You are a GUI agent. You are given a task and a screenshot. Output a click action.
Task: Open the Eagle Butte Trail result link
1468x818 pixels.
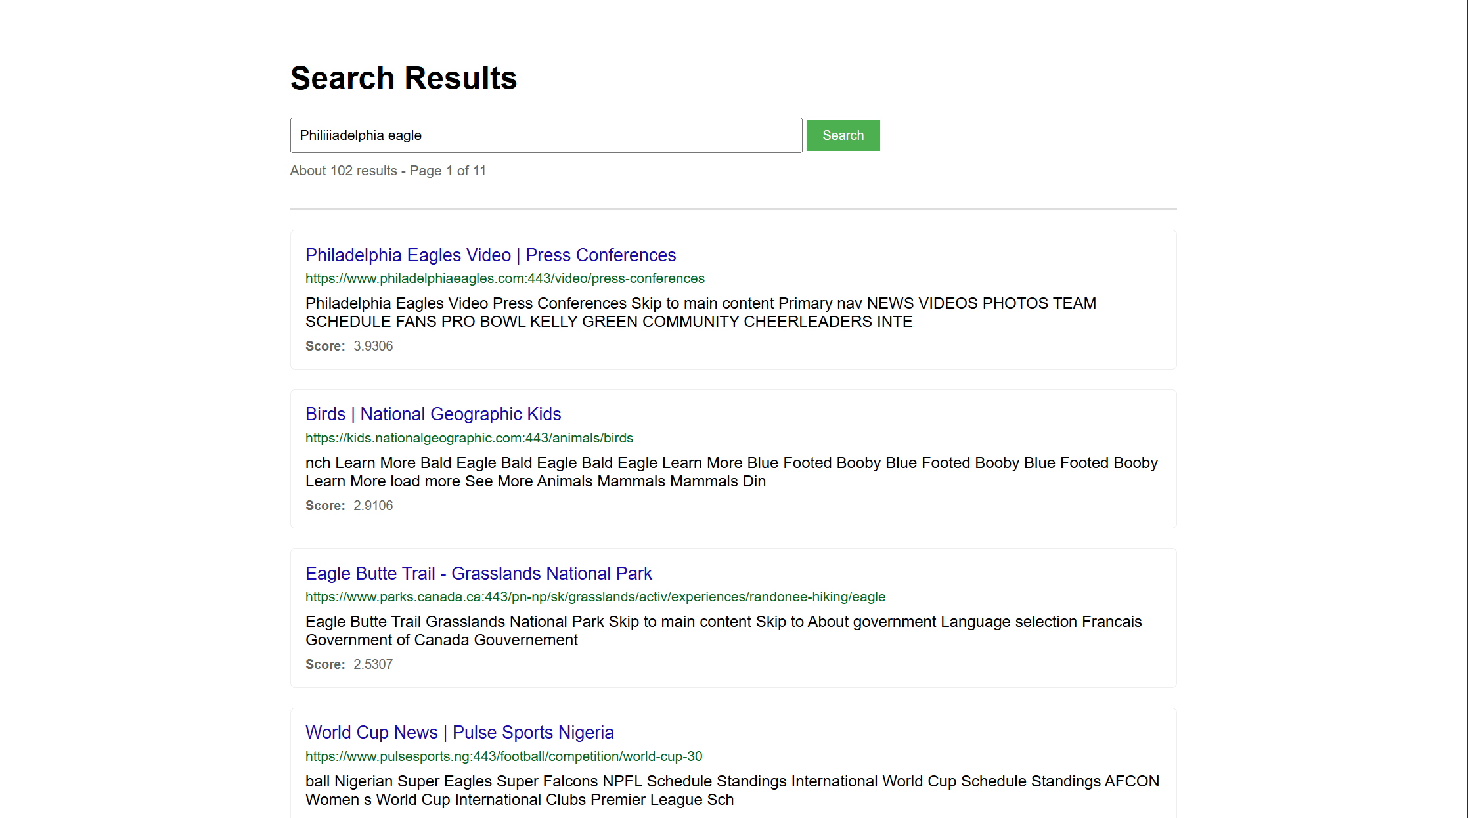pyautogui.click(x=478, y=573)
